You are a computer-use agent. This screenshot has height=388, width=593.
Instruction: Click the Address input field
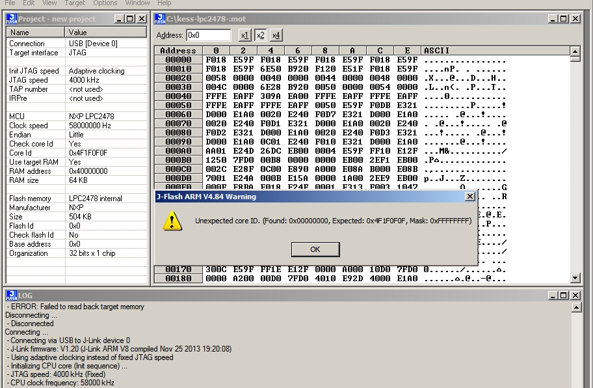point(208,35)
